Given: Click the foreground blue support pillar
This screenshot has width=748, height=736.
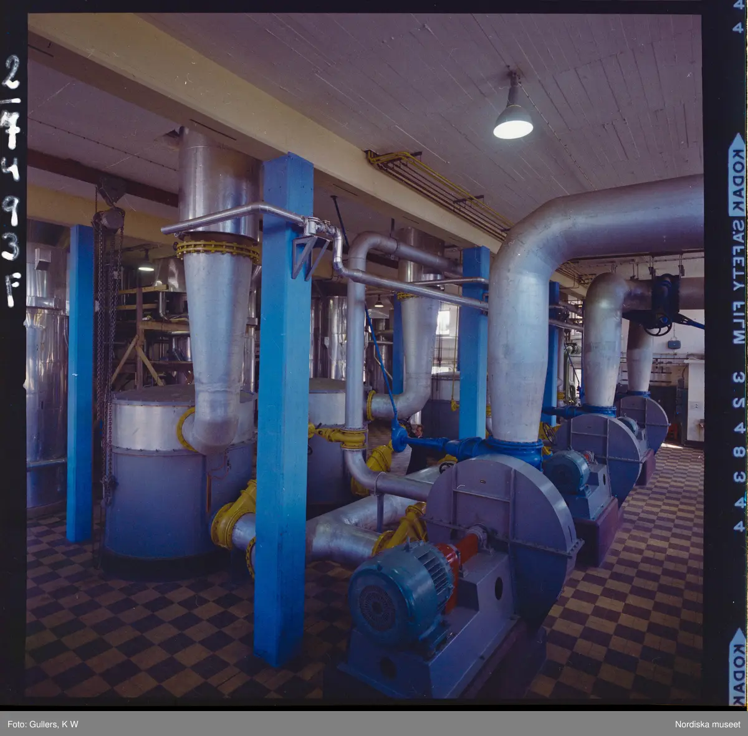Looking at the screenshot, I should [284, 411].
